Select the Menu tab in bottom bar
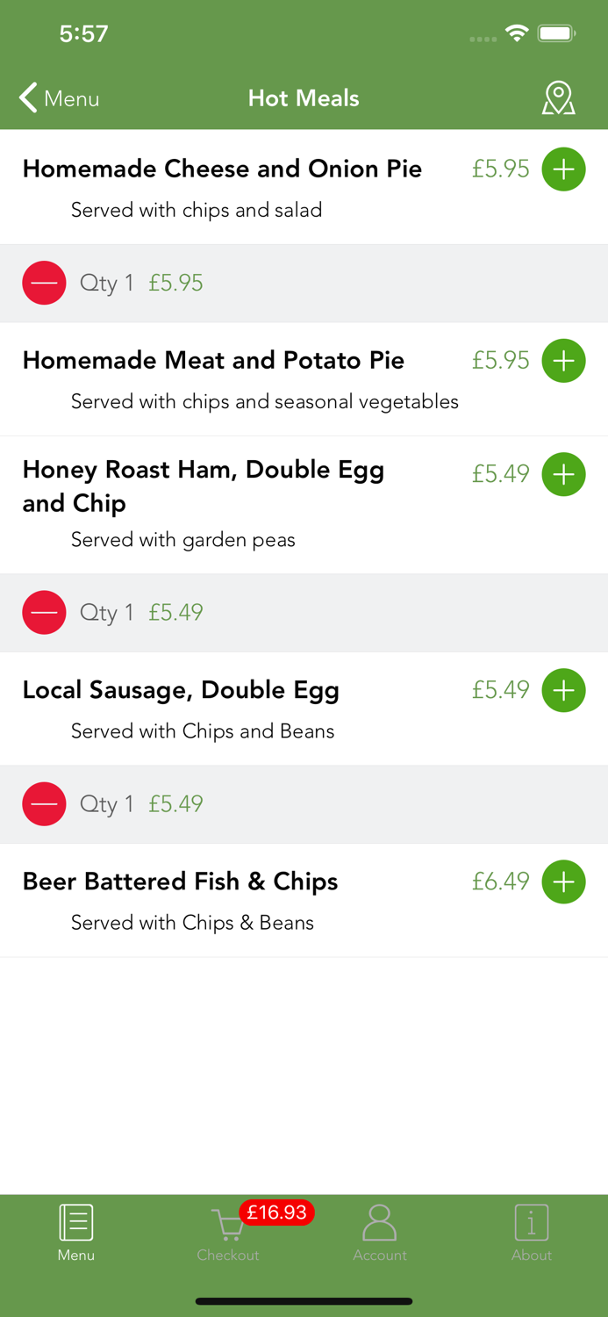Screen dimensions: 608x1317 [x=76, y=1233]
